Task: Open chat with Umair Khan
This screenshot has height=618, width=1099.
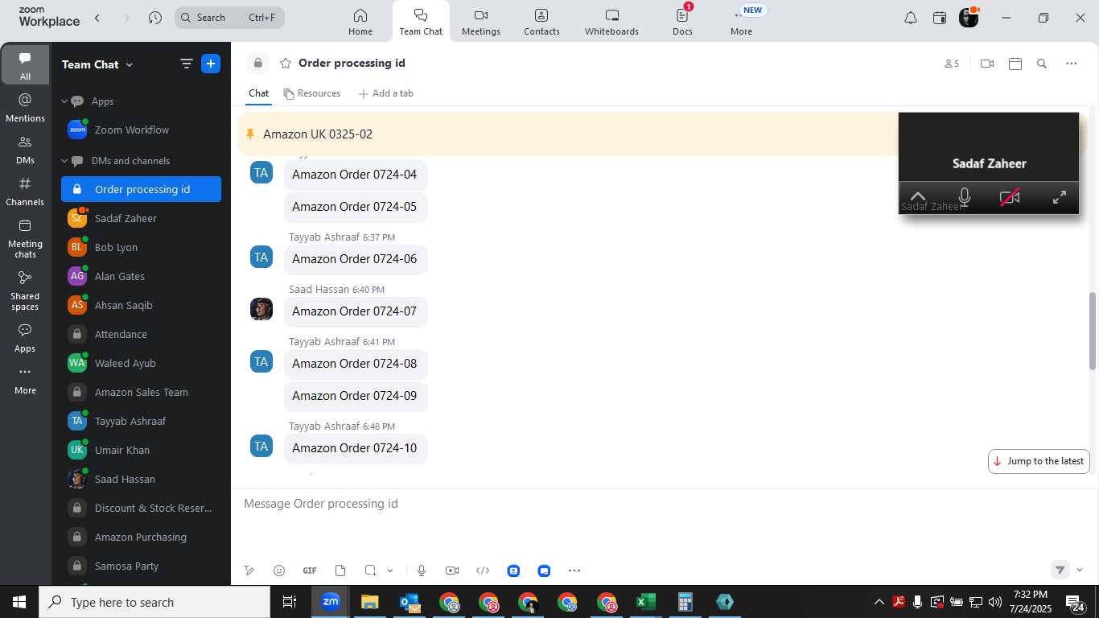Action: coord(141,450)
